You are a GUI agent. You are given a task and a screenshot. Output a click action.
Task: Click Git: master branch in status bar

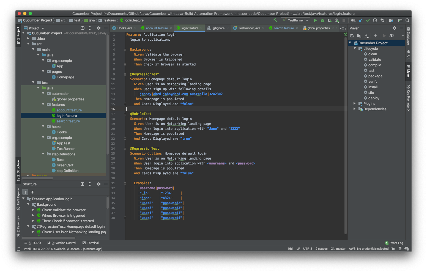click(x=338, y=249)
